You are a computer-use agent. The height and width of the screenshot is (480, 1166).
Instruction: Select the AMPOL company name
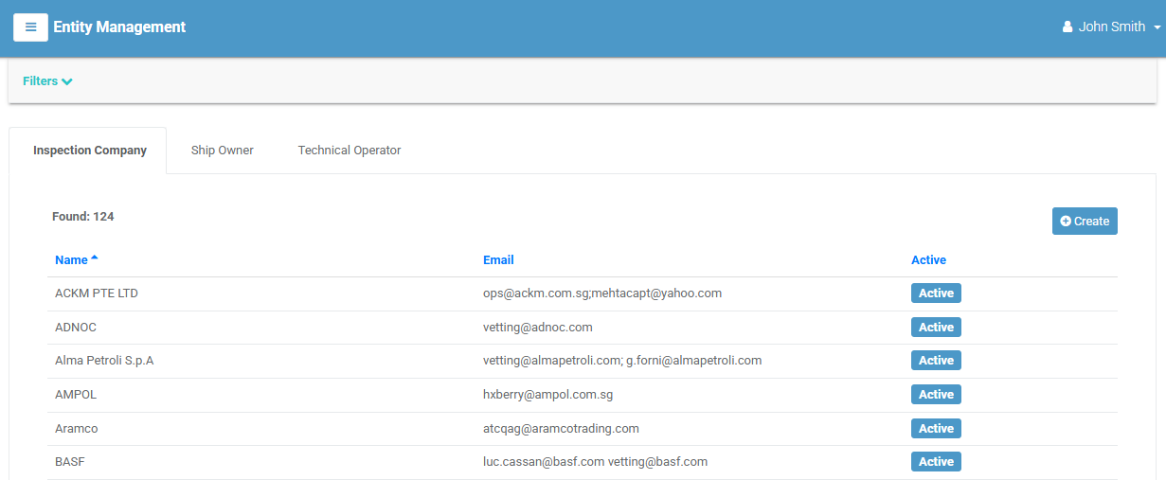(76, 395)
